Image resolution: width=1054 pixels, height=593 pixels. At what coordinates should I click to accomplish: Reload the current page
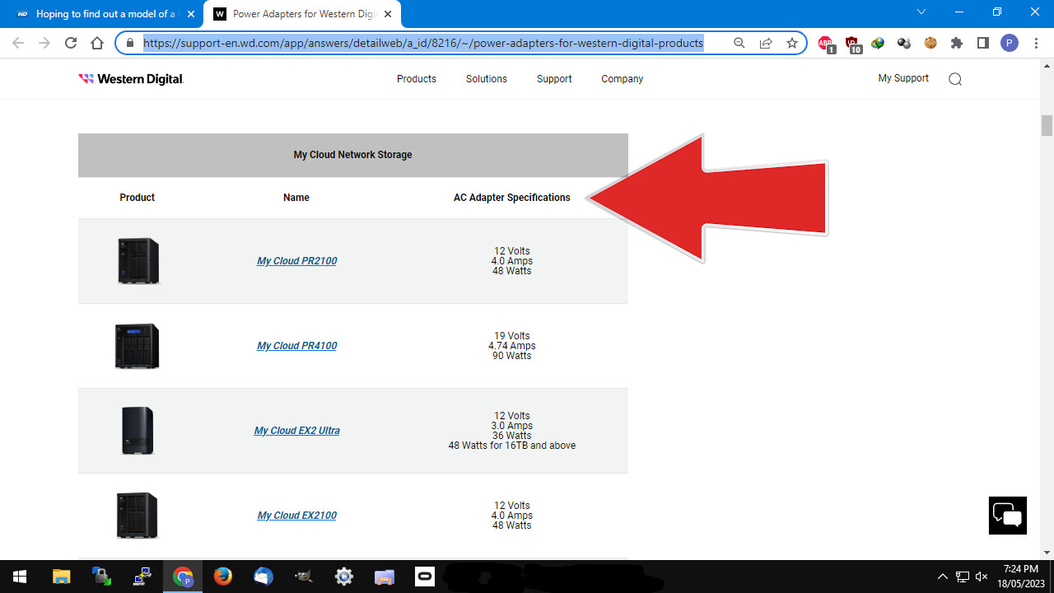(71, 43)
